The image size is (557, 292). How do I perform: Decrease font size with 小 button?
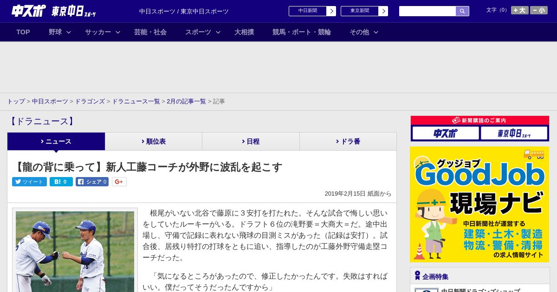click(539, 10)
